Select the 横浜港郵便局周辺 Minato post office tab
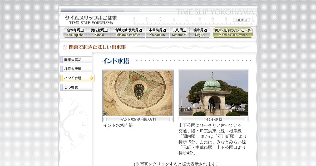This screenshot has width=316, height=166. click(x=128, y=33)
